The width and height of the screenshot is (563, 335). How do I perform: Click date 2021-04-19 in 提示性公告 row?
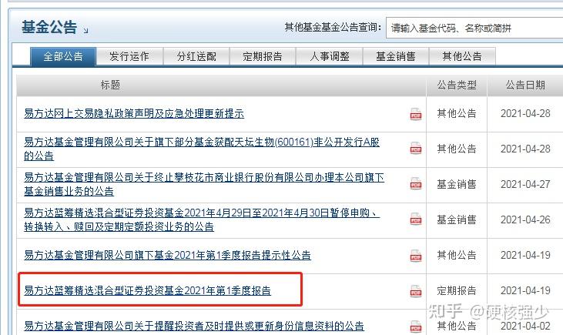click(x=525, y=255)
